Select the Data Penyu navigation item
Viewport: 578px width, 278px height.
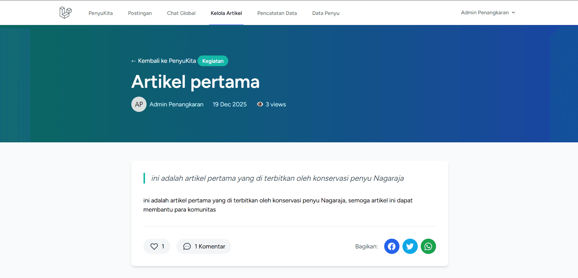(x=325, y=13)
